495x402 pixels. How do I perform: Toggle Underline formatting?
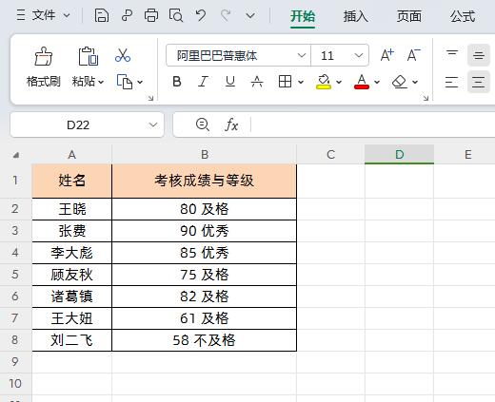pos(230,82)
